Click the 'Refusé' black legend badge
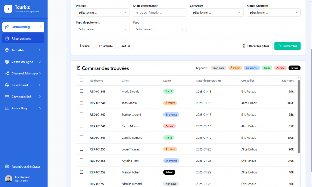Viewport: 312px width, 187px height. tap(294, 68)
